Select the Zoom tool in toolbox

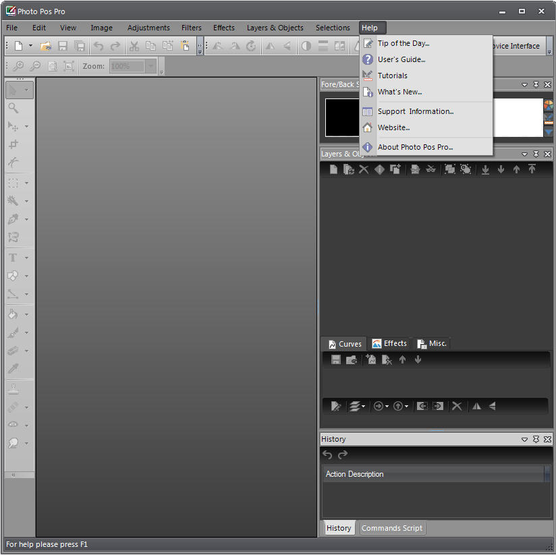13,108
